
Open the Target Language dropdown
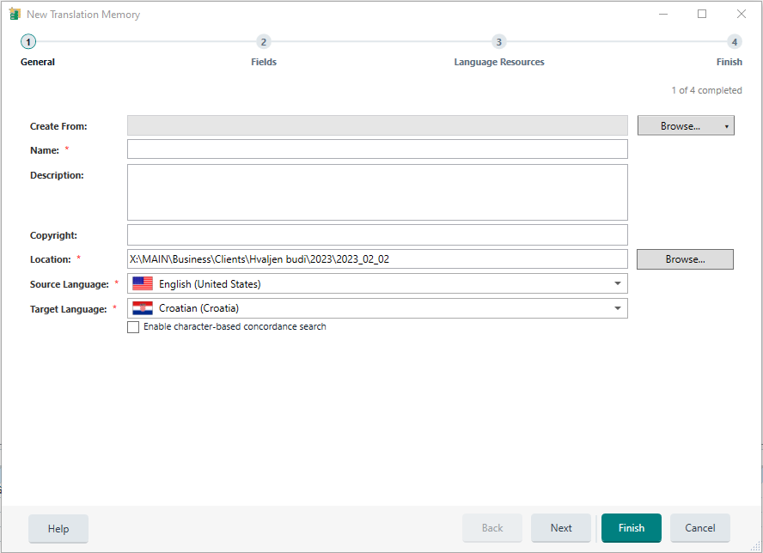click(x=618, y=308)
